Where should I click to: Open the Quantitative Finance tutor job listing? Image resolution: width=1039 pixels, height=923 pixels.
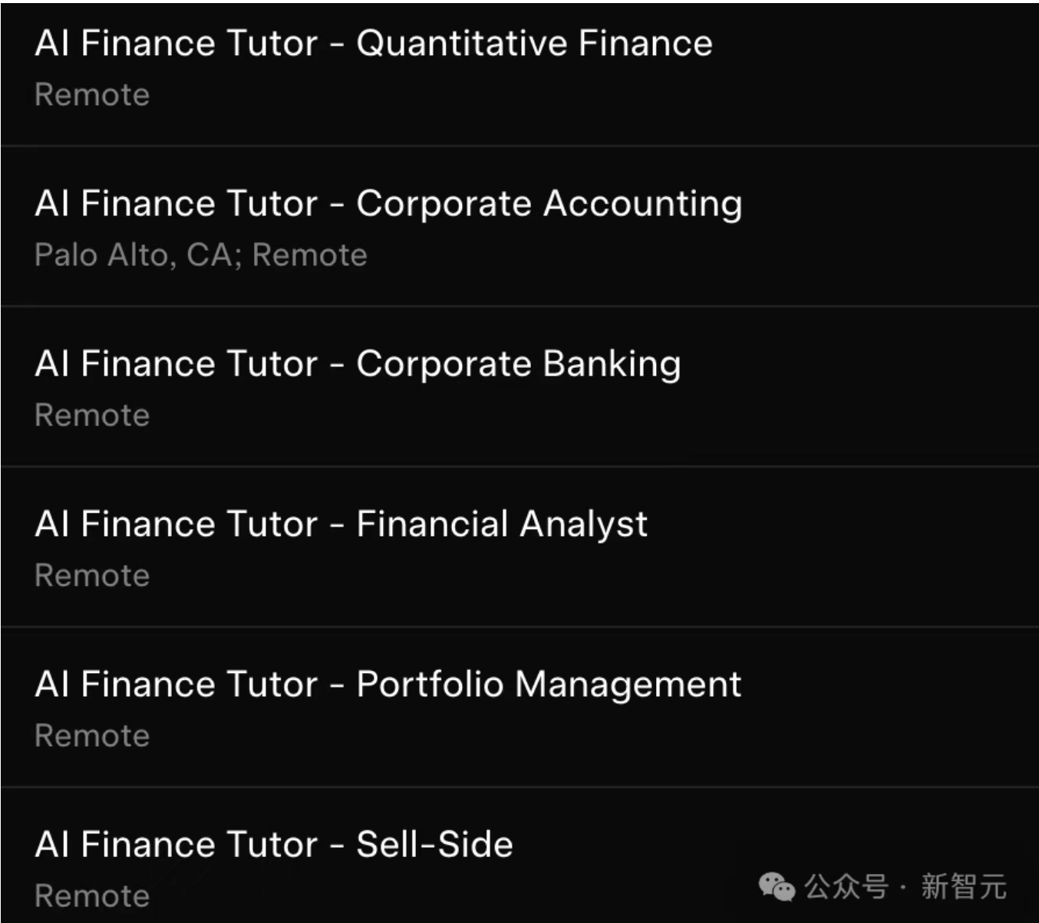tap(374, 44)
